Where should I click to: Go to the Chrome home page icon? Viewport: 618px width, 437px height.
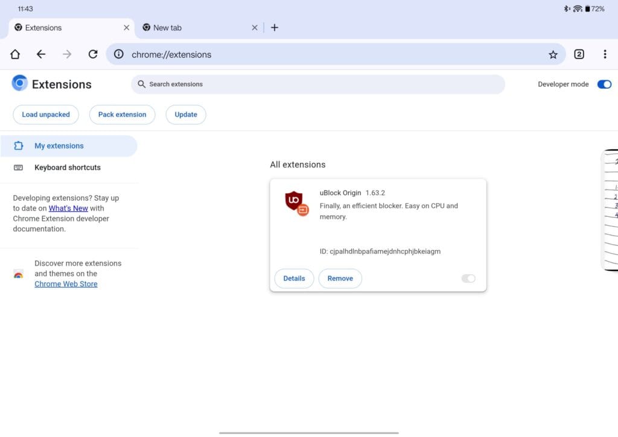pyautogui.click(x=15, y=54)
